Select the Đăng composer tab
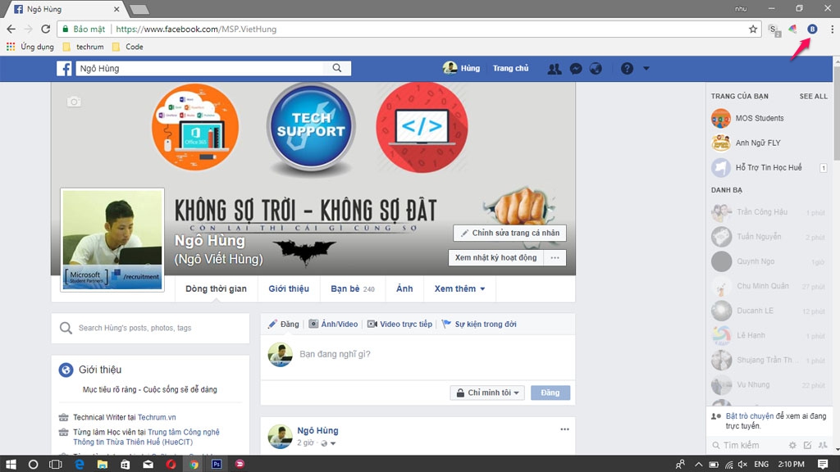 (x=283, y=324)
